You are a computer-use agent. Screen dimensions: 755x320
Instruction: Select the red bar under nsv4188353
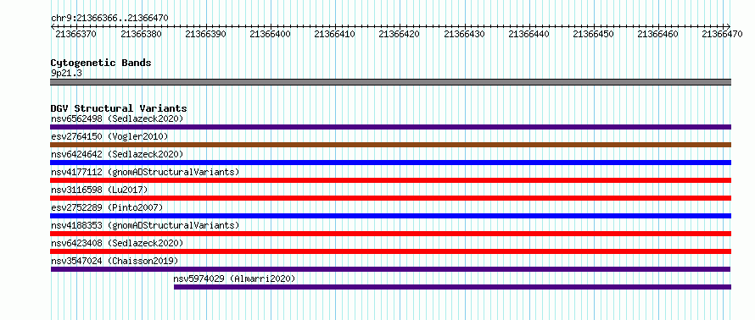coord(390,234)
